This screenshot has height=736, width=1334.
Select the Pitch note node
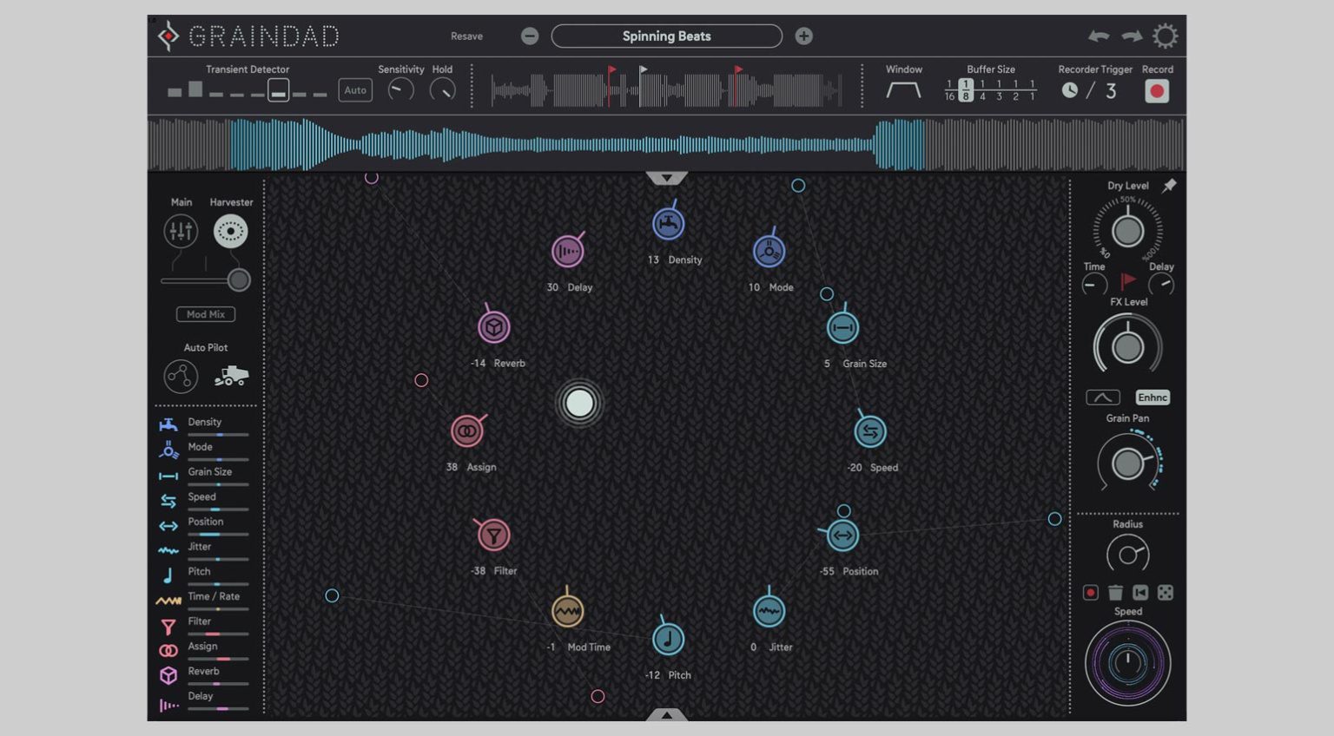[x=668, y=640]
